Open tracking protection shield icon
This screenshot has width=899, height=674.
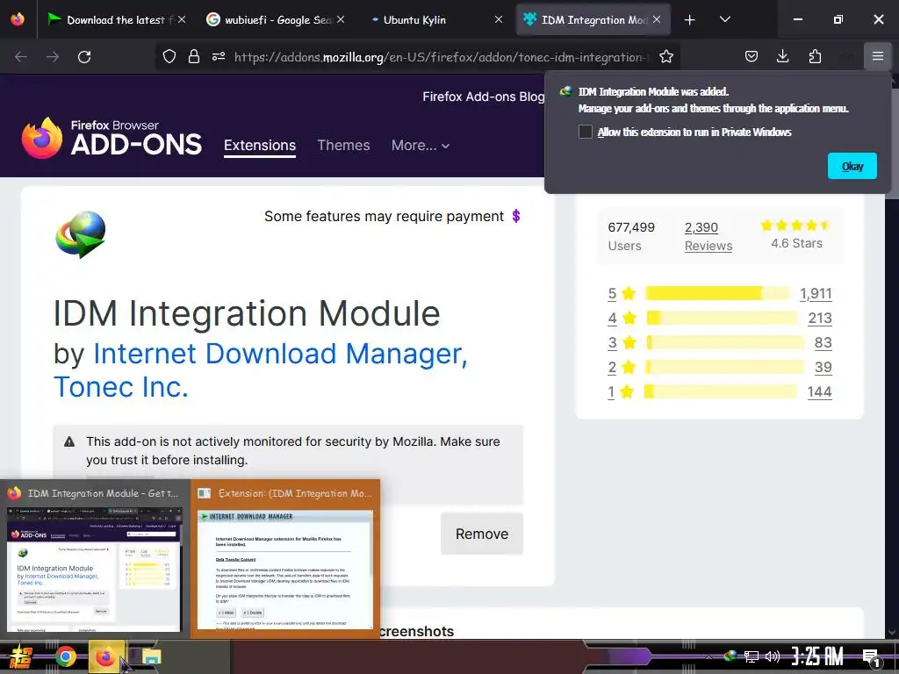click(169, 56)
